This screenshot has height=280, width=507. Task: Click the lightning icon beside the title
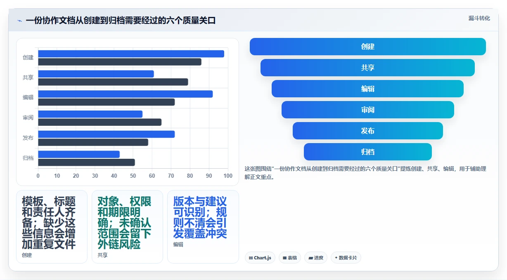[x=20, y=21]
